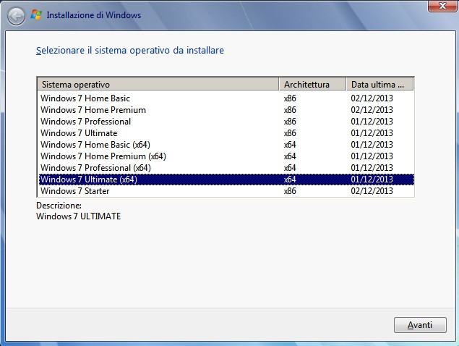Click the Windows flag logo icon
459x346 pixels.
(36, 15)
